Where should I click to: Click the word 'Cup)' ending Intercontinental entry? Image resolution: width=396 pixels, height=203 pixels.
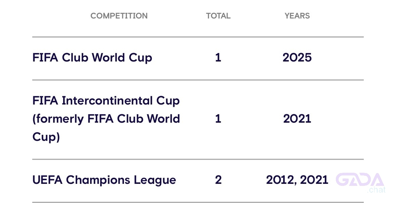coord(46,137)
